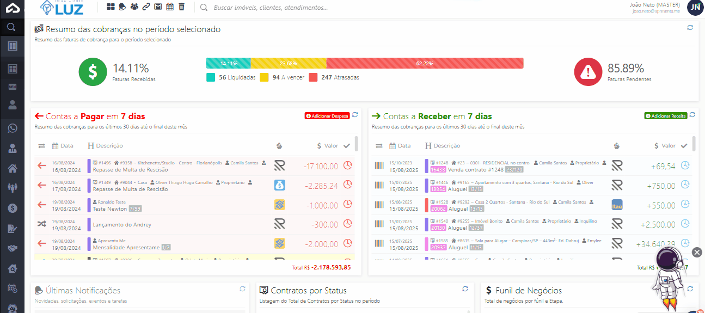Image resolution: width=705 pixels, height=313 pixels.
Task: Open the notifications bell in top toolbar
Action: [x=122, y=7]
